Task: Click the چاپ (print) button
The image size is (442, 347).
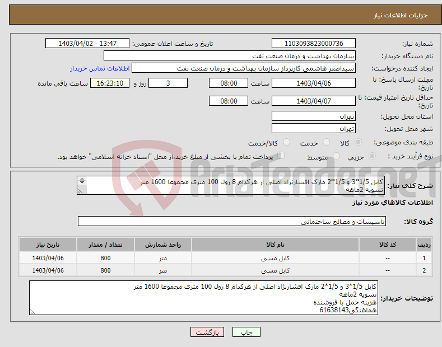Action: (246, 332)
